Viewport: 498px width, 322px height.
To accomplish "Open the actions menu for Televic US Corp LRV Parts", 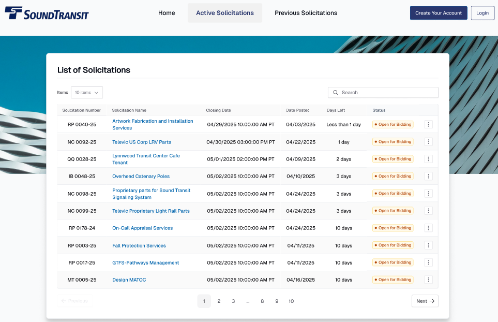I will coord(428,141).
